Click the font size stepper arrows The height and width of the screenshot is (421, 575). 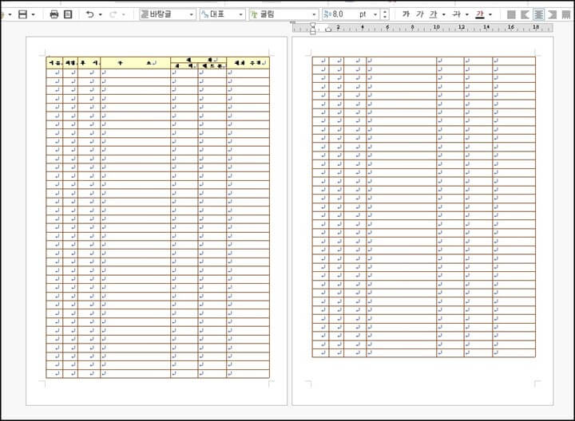[x=384, y=14]
